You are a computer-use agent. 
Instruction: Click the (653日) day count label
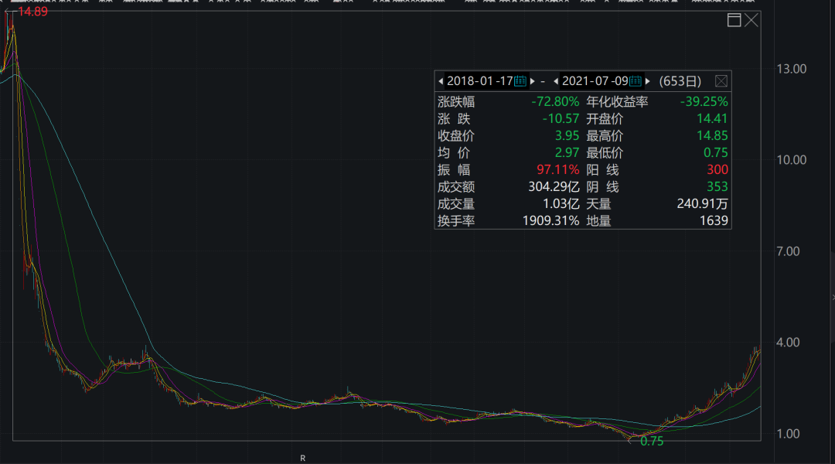(x=680, y=80)
